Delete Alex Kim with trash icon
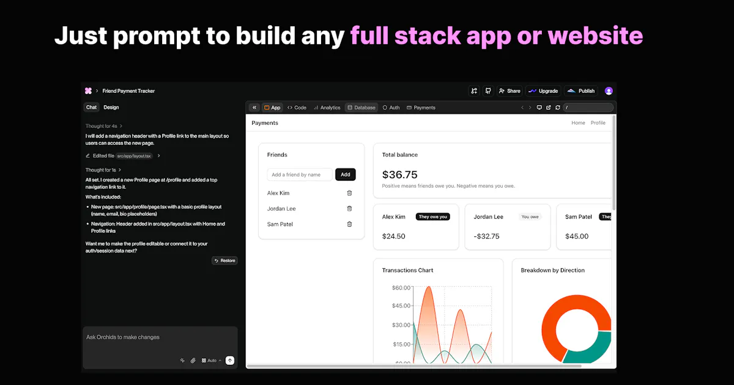734x385 pixels. [349, 193]
